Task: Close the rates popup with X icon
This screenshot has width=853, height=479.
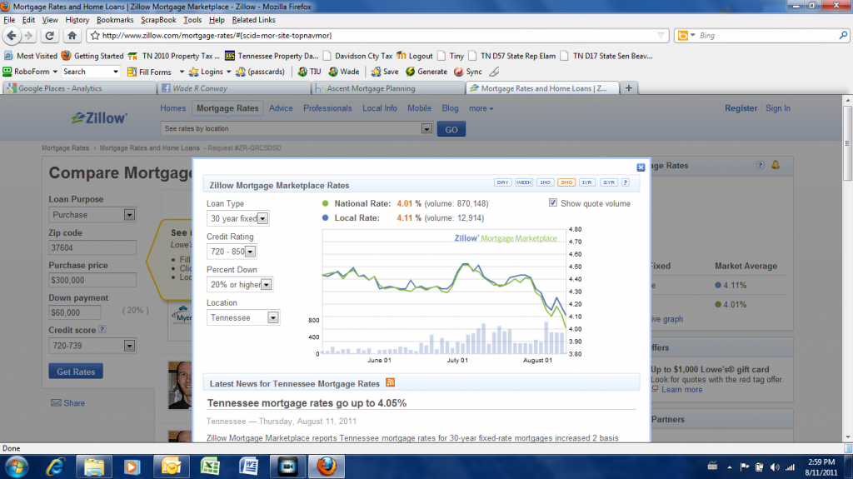Action: tap(641, 167)
